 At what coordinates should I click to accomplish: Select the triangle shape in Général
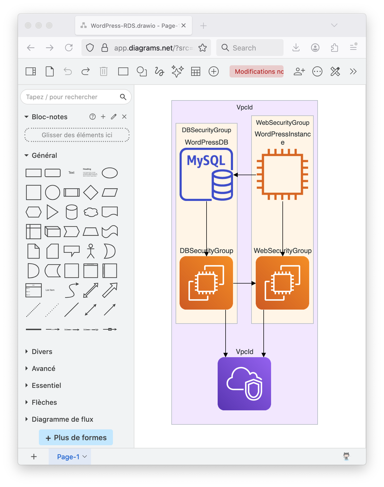(x=53, y=212)
